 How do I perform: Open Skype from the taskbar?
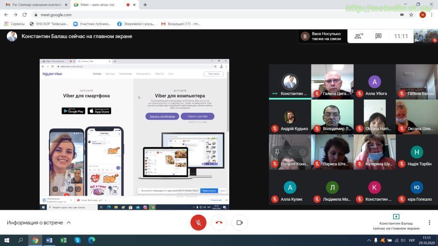(77, 240)
